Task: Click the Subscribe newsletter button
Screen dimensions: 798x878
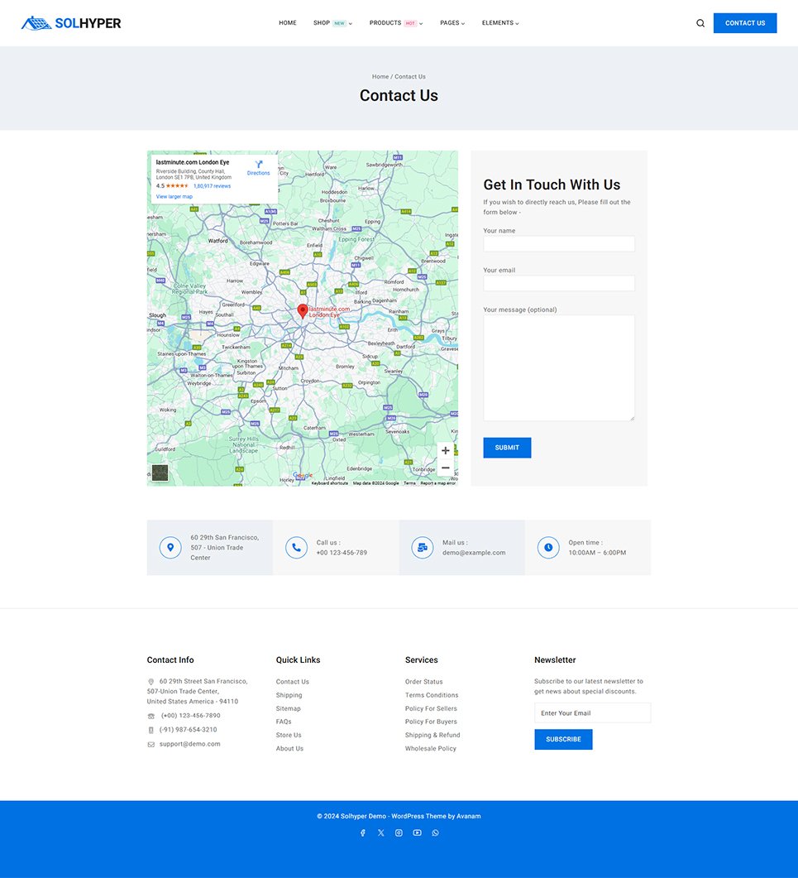Action: 563,739
